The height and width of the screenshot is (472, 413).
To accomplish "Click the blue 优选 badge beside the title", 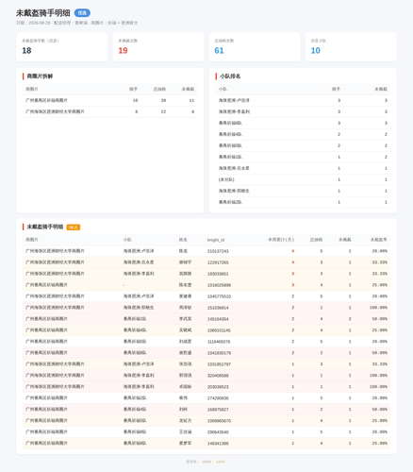I will click(x=82, y=13).
